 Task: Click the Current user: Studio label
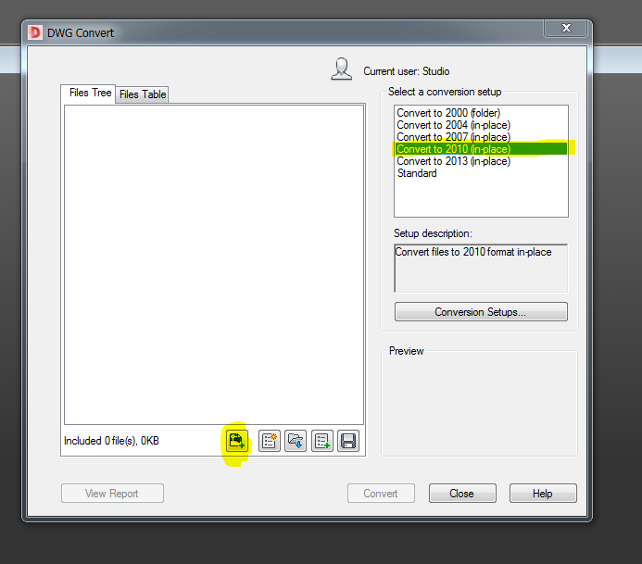pyautogui.click(x=406, y=71)
